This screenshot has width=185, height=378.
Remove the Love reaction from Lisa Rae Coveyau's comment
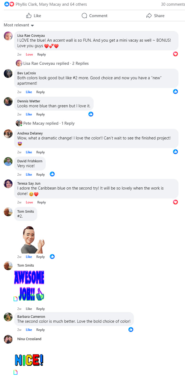coord(29,54)
